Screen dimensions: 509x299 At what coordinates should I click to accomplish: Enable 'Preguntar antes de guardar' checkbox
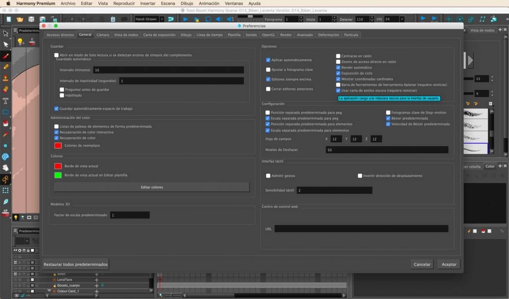pyautogui.click(x=62, y=90)
